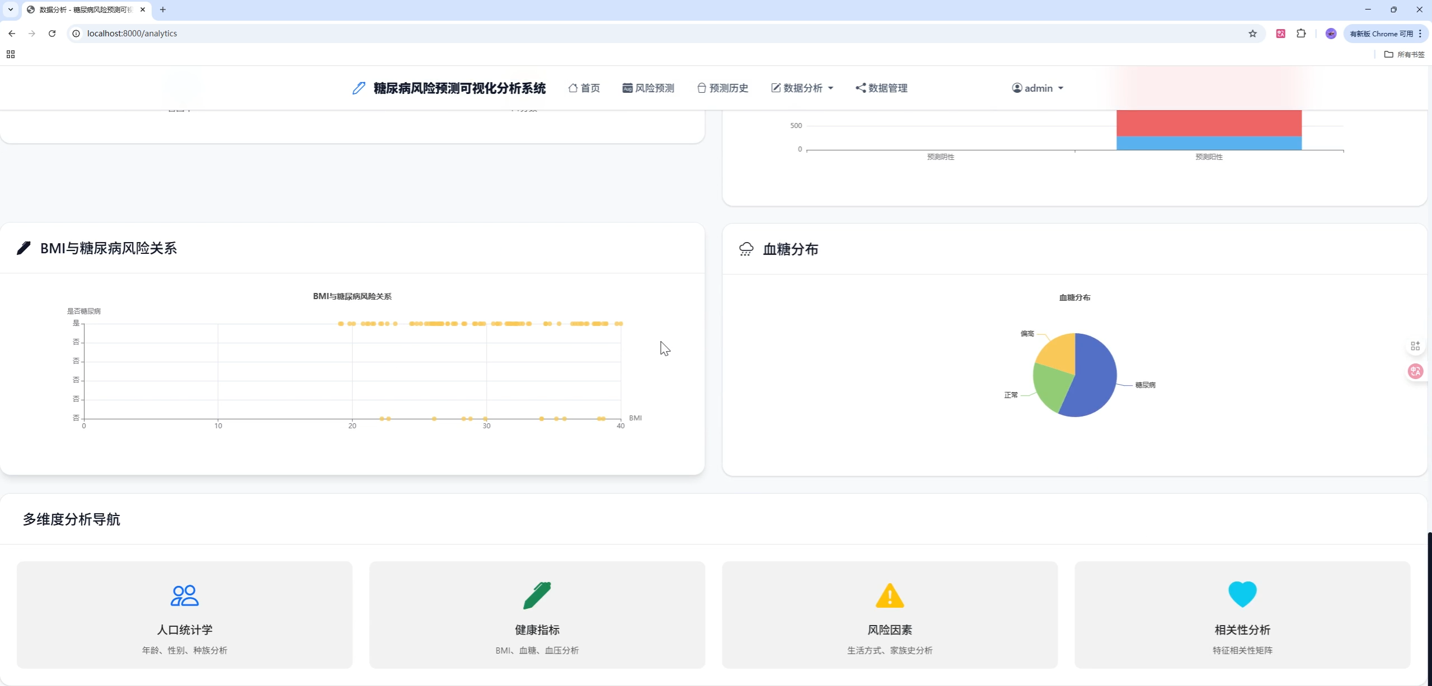Open 预测历史 page
The image size is (1432, 686).
point(722,88)
